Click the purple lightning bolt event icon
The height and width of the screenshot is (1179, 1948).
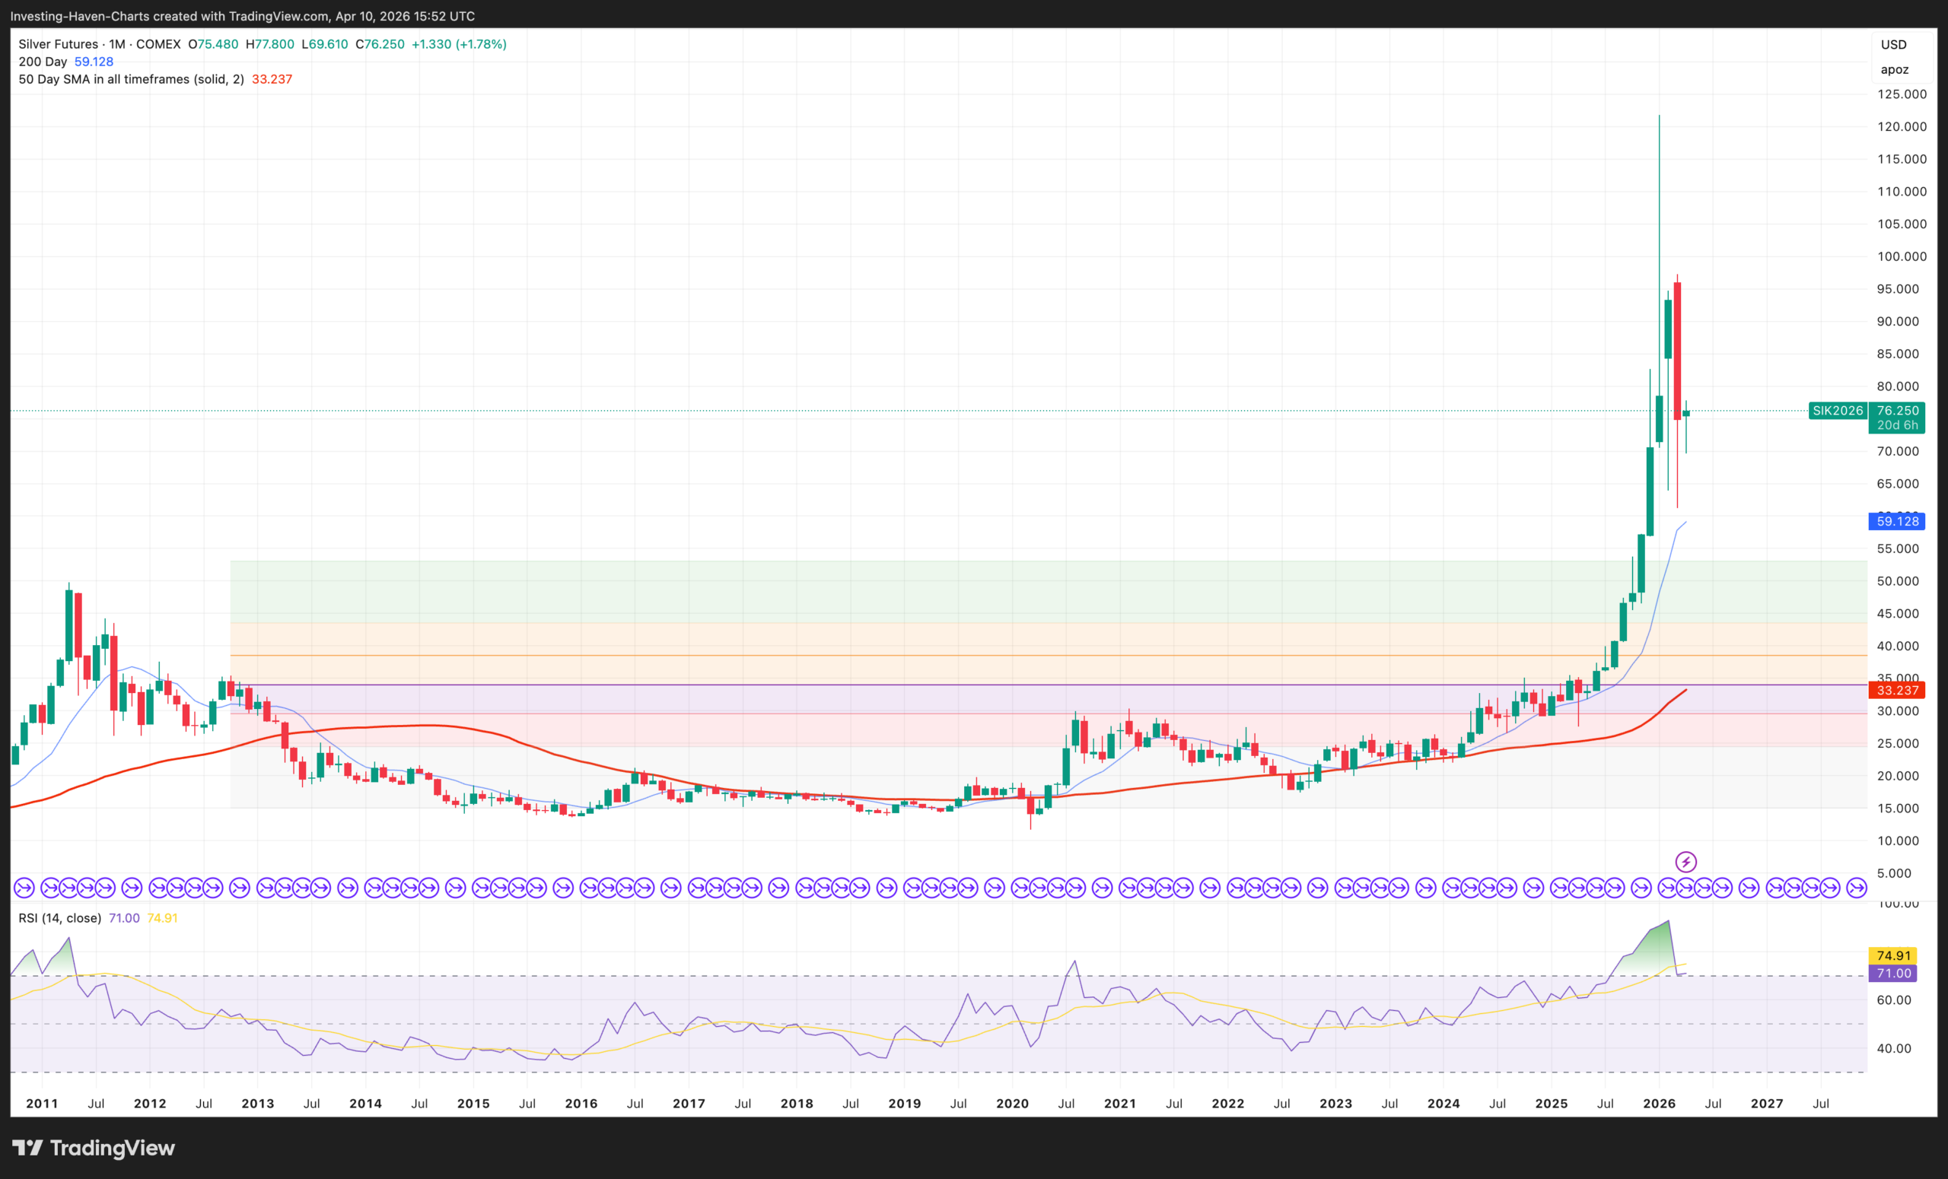[x=1685, y=861]
